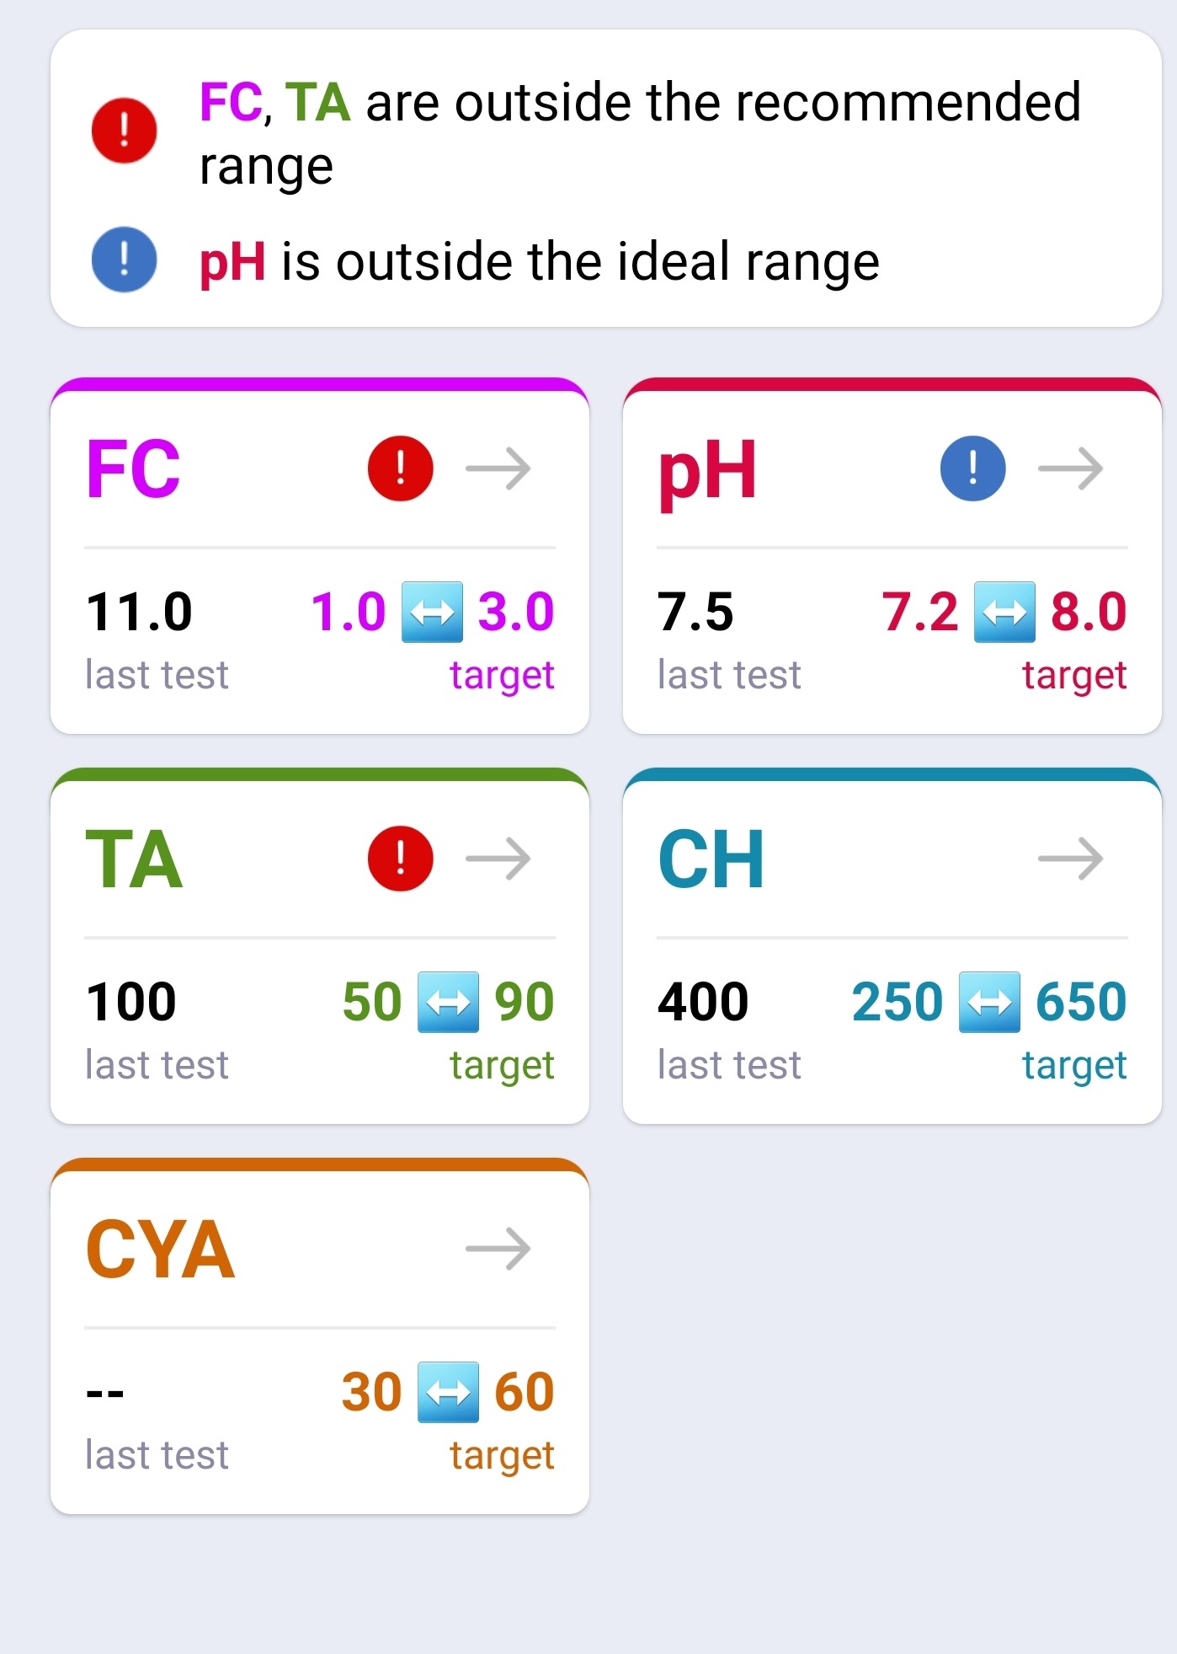Click the CH target range arrows icon
1177x1654 pixels.
click(989, 1002)
